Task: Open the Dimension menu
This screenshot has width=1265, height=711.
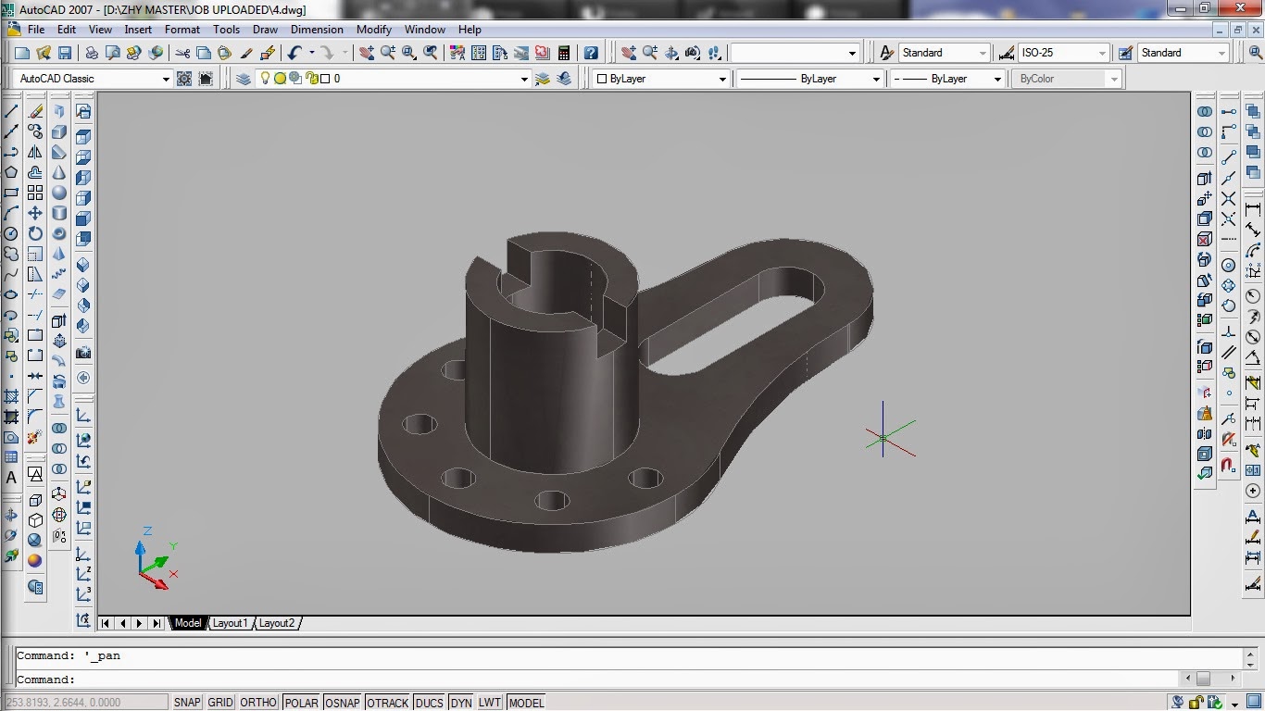Action: point(317,29)
